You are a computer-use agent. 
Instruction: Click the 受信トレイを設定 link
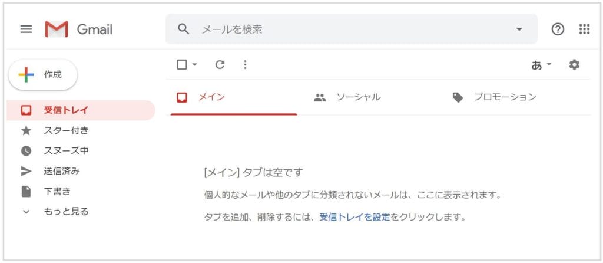pos(354,217)
